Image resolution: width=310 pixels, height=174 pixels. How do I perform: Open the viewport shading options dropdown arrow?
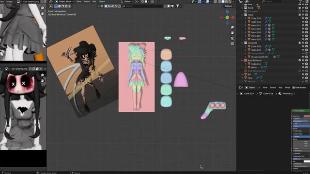pos(233,1)
